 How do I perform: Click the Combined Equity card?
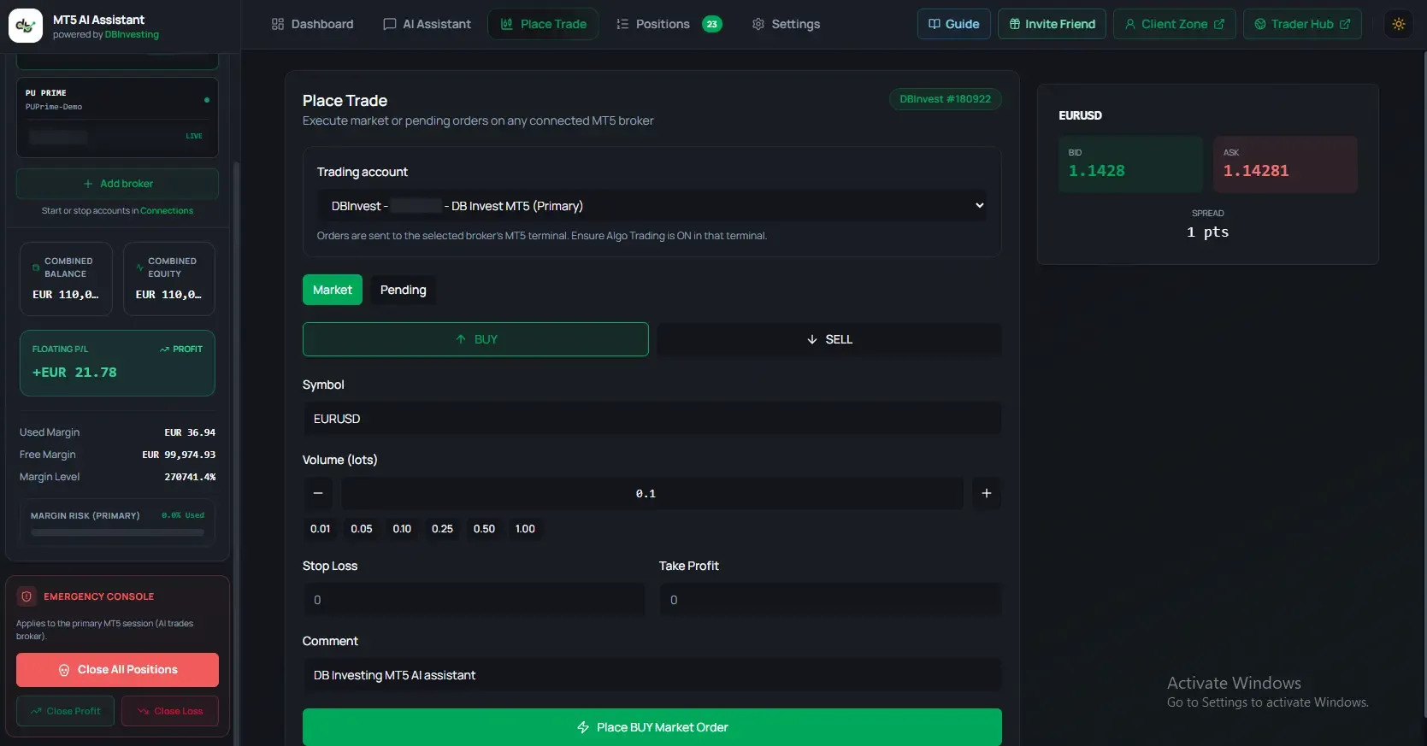(169, 279)
